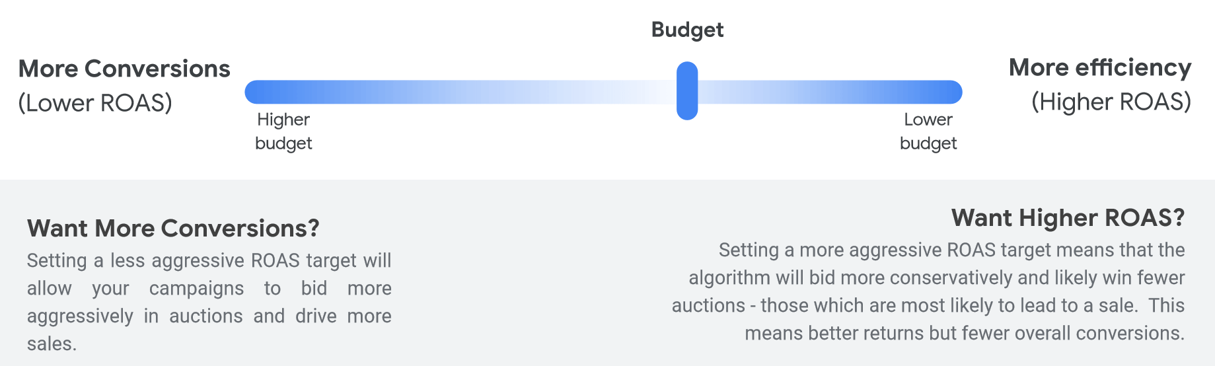Viewport: 1215px width, 366px height.
Task: Click the blue Budget slider handle
Action: pyautogui.click(x=687, y=91)
